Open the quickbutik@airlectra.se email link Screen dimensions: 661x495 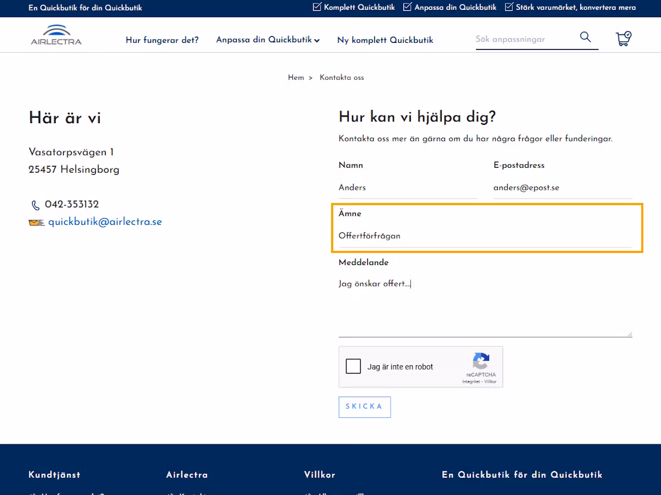click(105, 222)
